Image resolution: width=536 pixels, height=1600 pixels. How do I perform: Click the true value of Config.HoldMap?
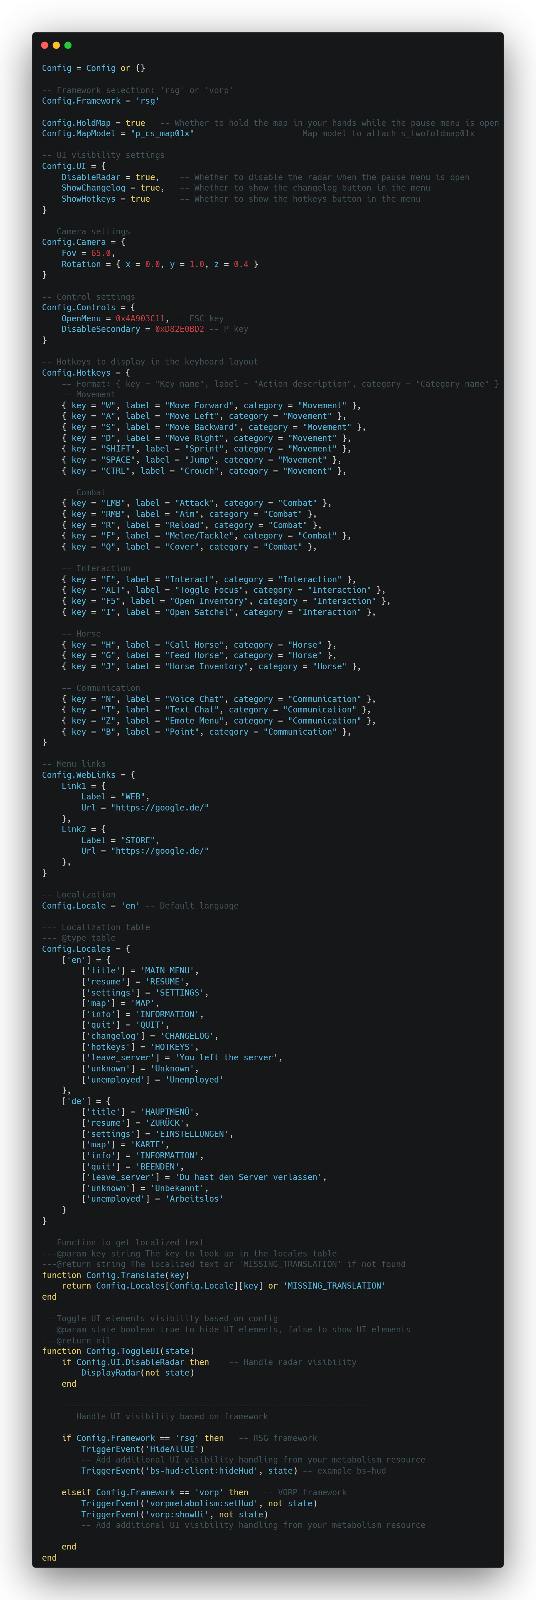(135, 123)
